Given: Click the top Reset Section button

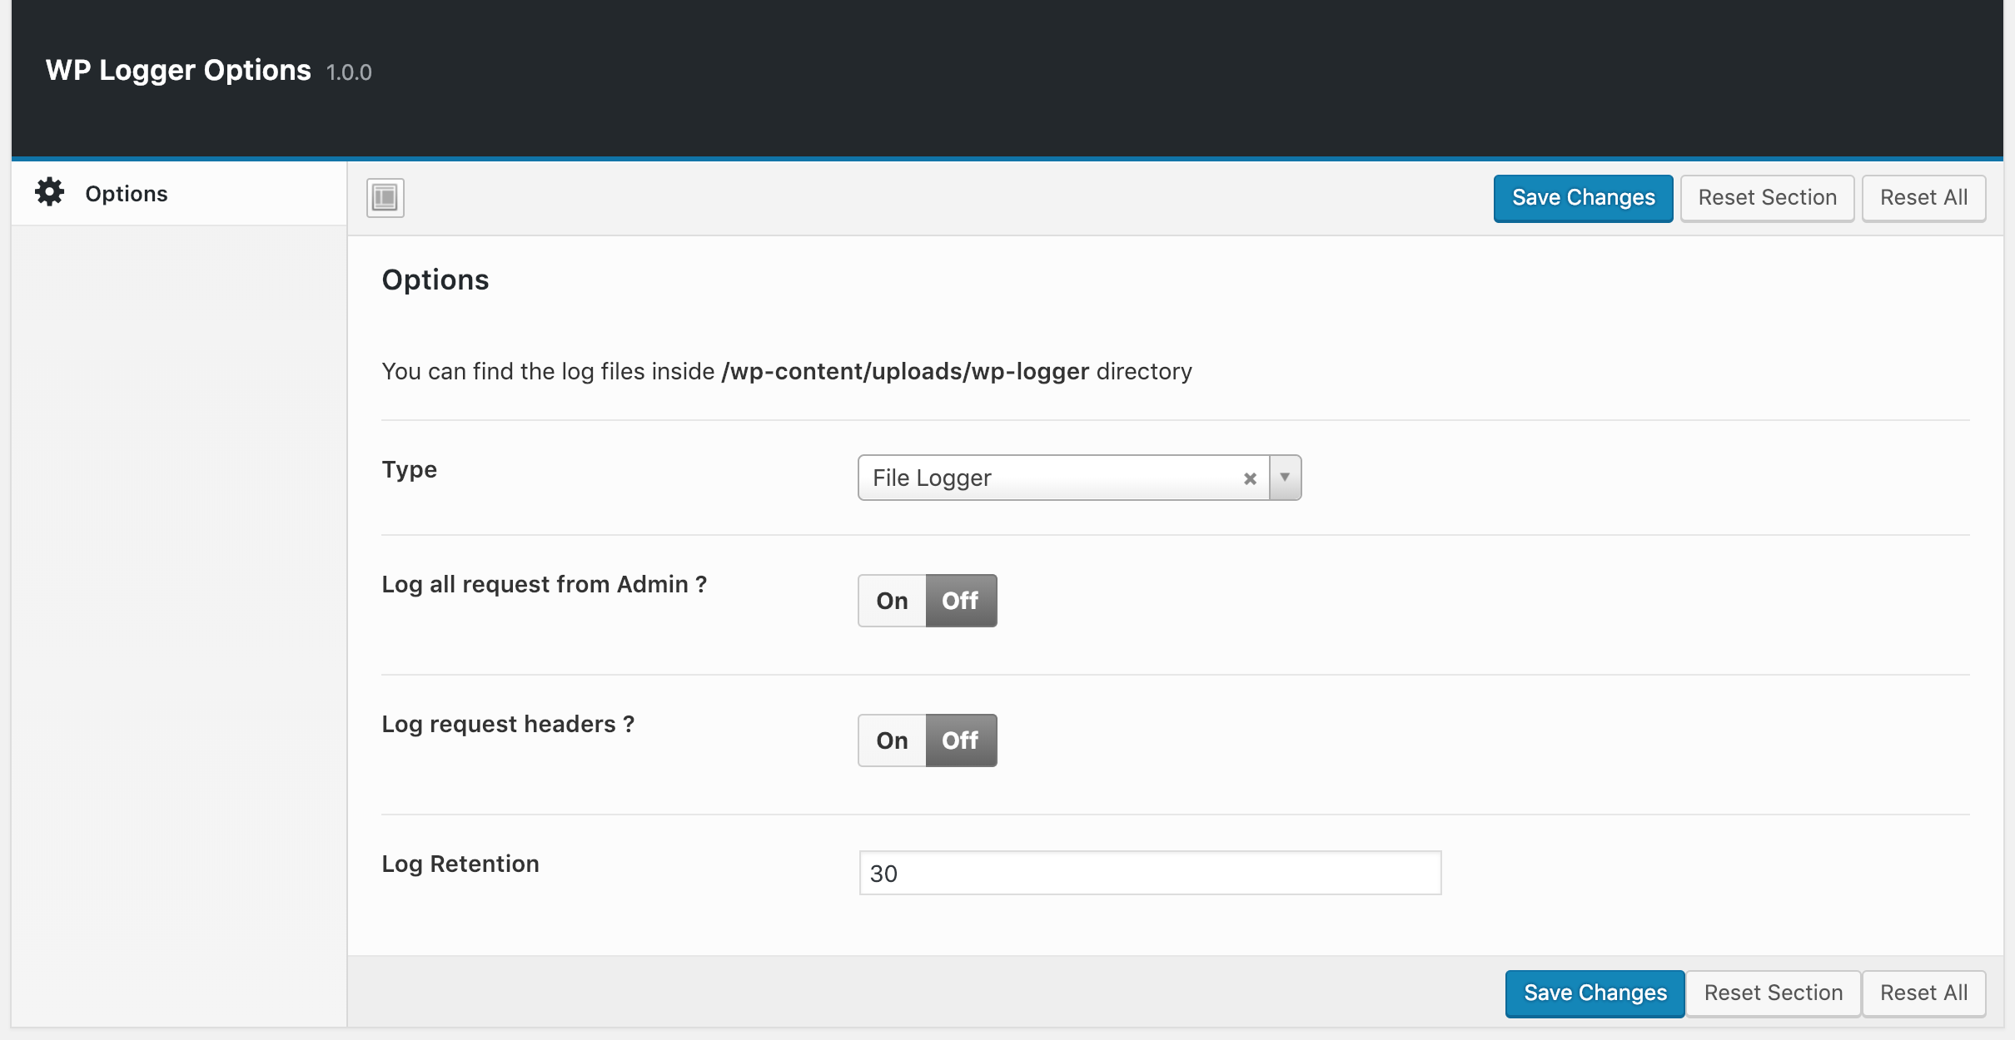Looking at the screenshot, I should (1767, 198).
